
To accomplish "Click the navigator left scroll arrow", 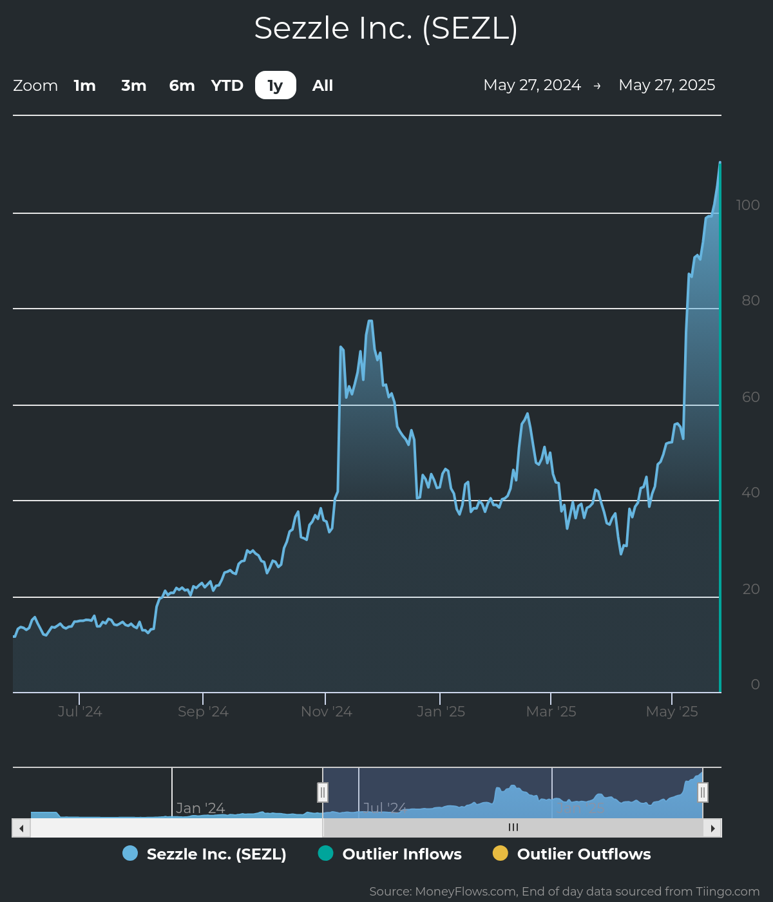I will click(x=21, y=828).
